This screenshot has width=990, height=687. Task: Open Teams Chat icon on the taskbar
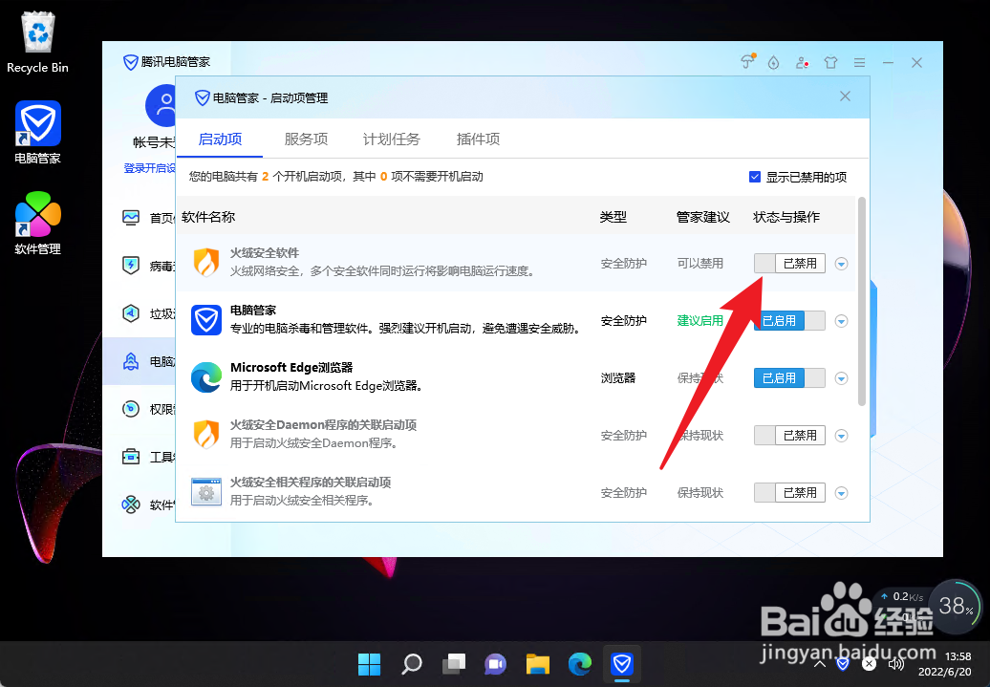point(496,664)
